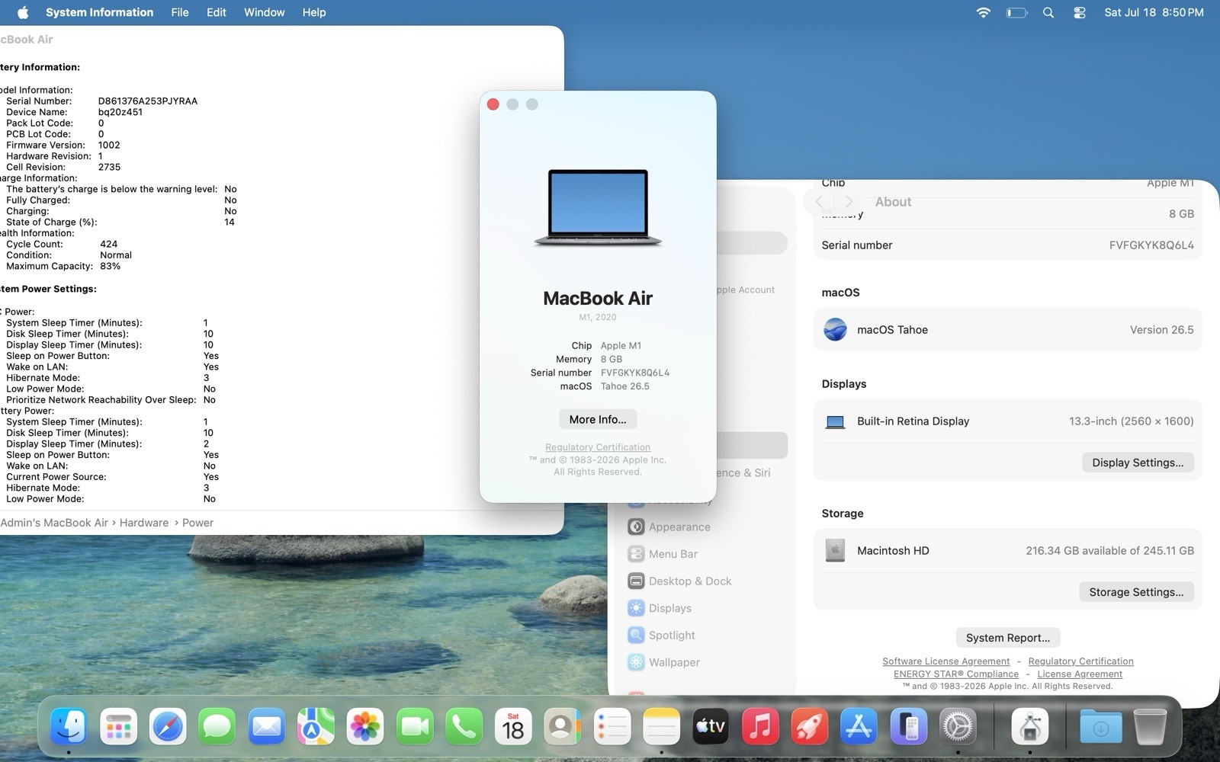Open Notes from the Dock
Screen dimensions: 1220x762
coord(661,726)
